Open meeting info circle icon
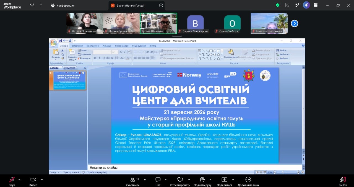 pyautogui.click(x=32, y=5)
